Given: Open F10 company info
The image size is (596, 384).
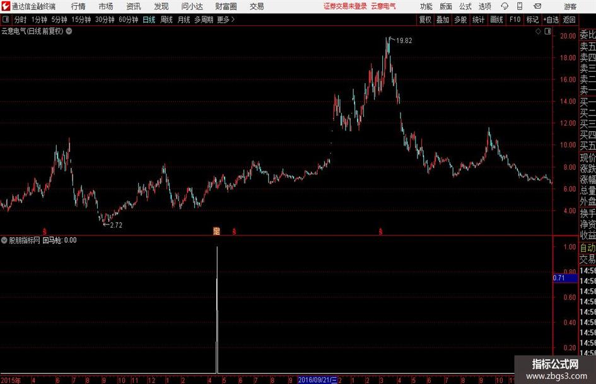Looking at the screenshot, I should [x=515, y=20].
